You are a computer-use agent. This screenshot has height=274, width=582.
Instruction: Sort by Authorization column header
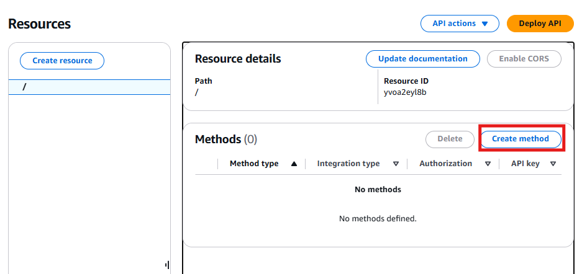click(x=446, y=164)
